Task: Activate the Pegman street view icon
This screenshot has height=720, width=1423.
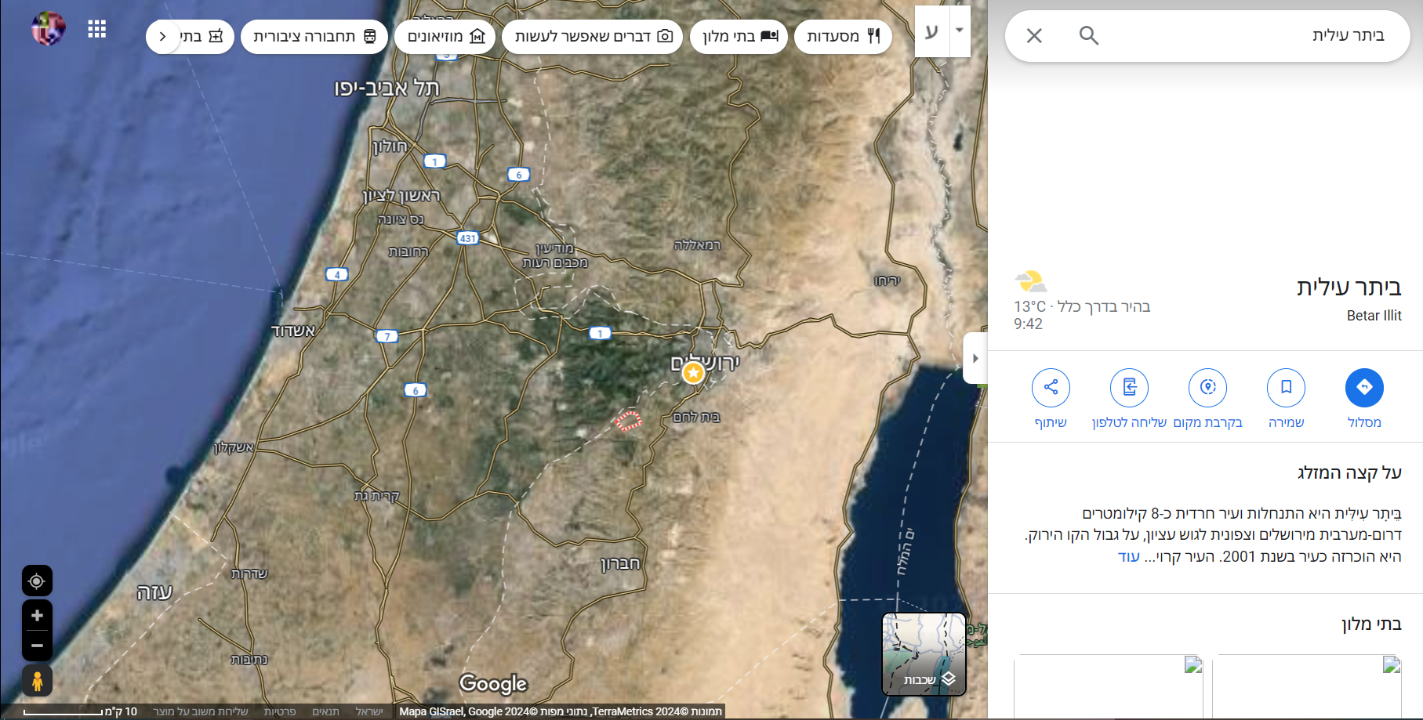Action: pyautogui.click(x=37, y=680)
